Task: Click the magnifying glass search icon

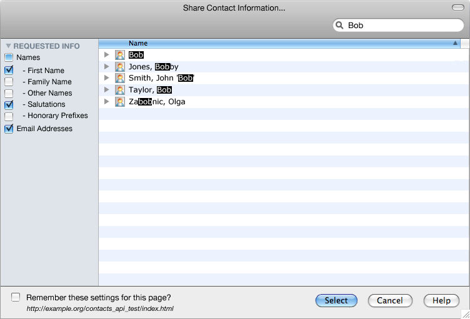Action: [x=339, y=25]
